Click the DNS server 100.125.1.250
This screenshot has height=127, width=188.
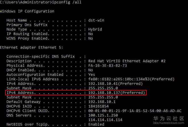pos(103,115)
